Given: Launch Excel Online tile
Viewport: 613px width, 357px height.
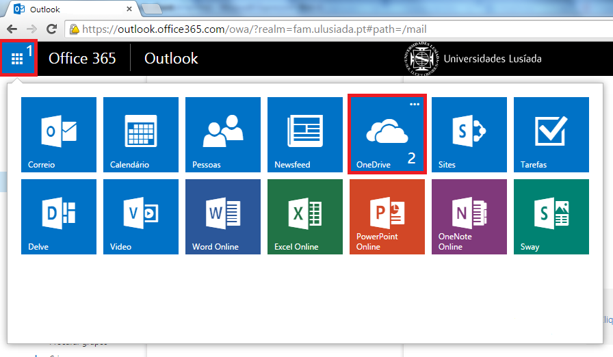Looking at the screenshot, I should pyautogui.click(x=305, y=217).
